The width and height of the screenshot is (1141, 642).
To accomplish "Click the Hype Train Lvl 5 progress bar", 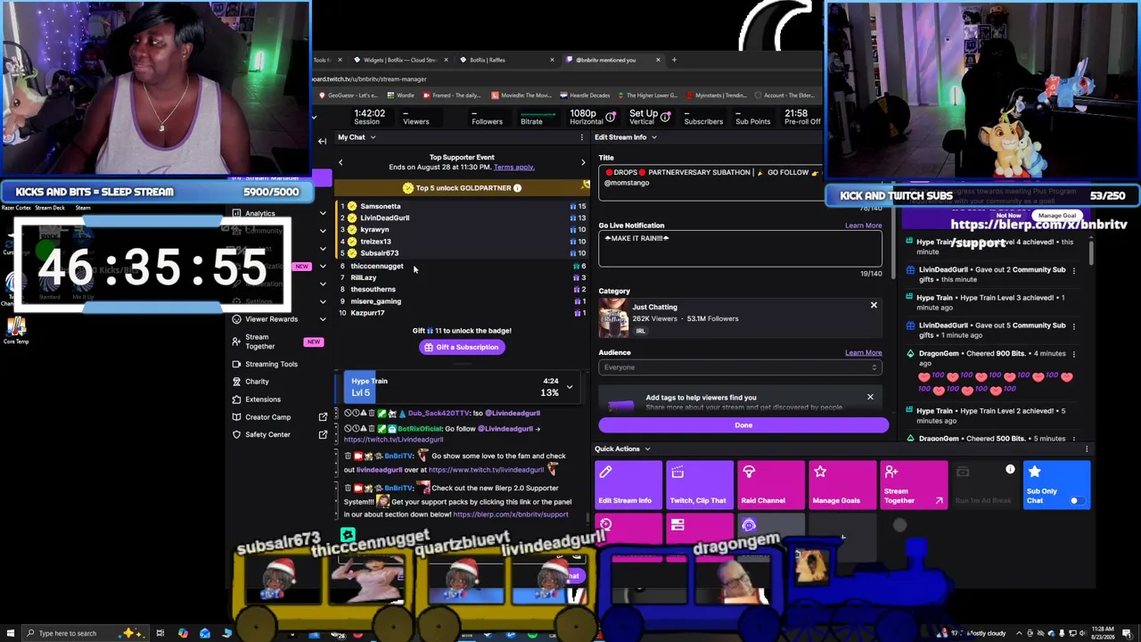I will [462, 387].
